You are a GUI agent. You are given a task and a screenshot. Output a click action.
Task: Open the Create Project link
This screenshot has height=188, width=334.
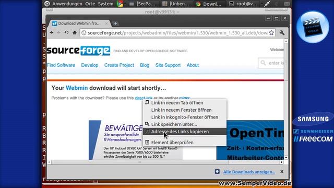(x=119, y=65)
